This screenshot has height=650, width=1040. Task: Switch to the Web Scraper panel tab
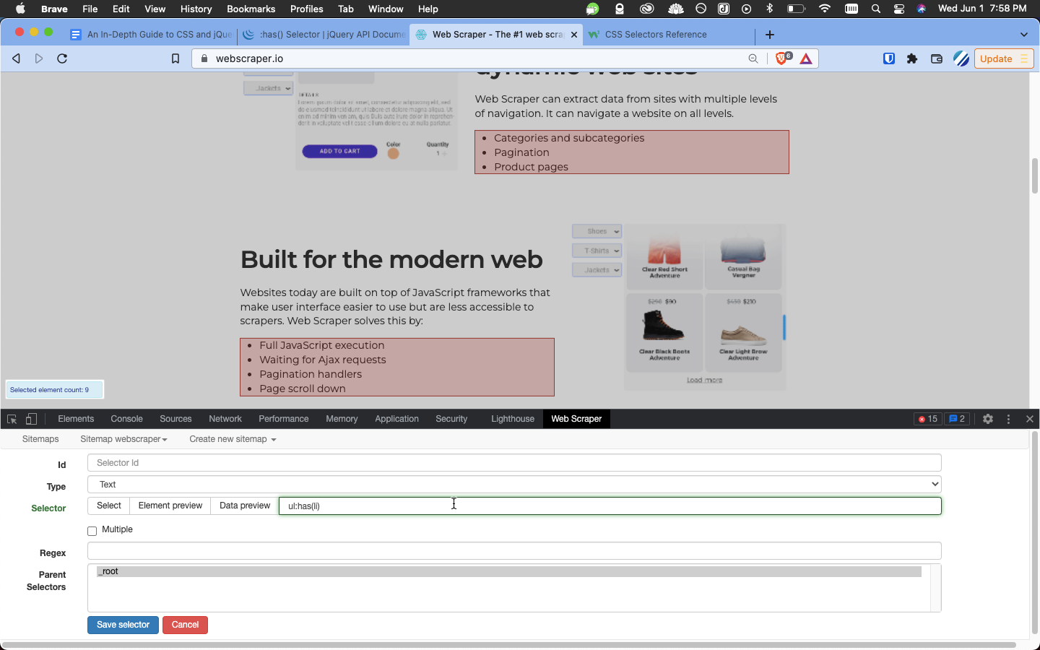(576, 419)
